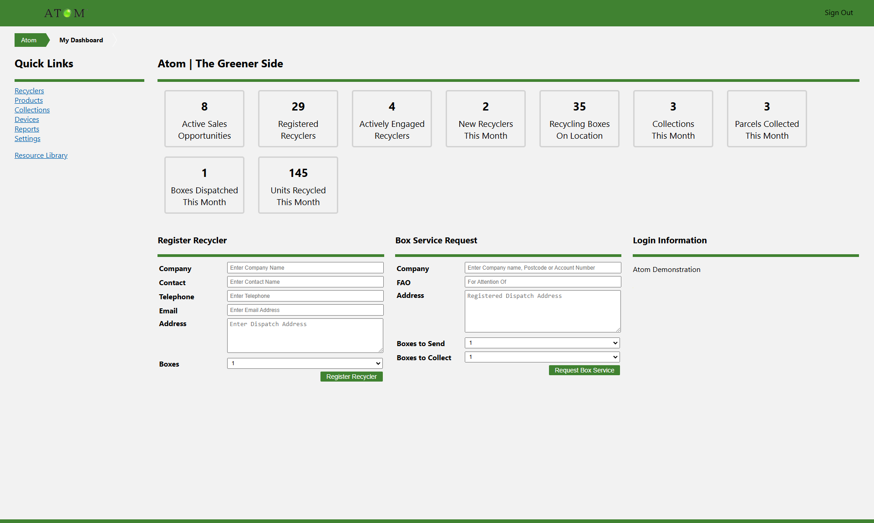Viewport: 874px width, 523px height.
Task: Select the Recycling Boxes On Location tile
Action: pos(579,119)
